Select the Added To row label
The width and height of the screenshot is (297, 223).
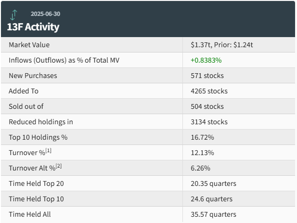24,91
